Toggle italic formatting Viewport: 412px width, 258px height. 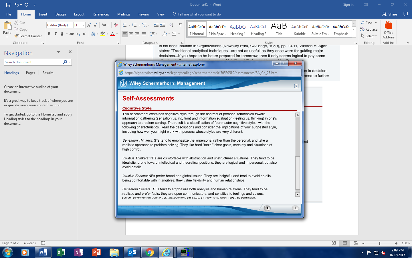point(56,34)
